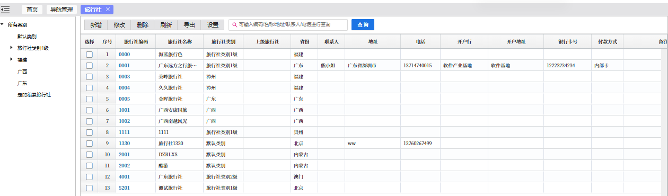Check the box for row 1111
The image size is (668, 196).
[90, 132]
